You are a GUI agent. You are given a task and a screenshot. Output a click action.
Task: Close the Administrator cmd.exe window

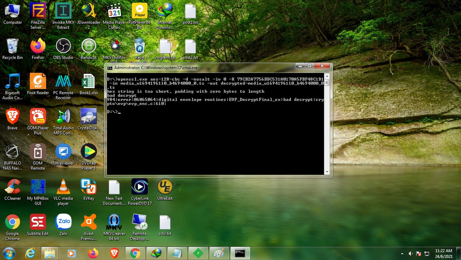[x=322, y=66]
